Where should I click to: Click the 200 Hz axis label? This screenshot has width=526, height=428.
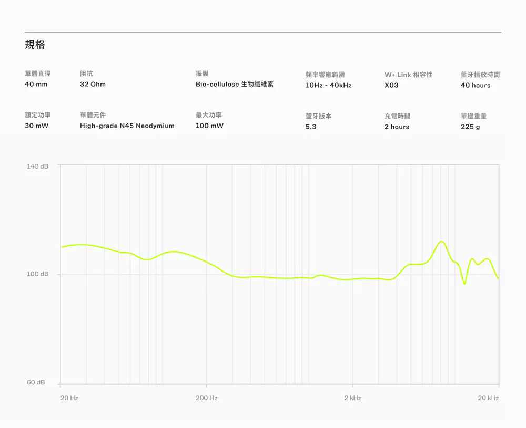click(x=206, y=399)
